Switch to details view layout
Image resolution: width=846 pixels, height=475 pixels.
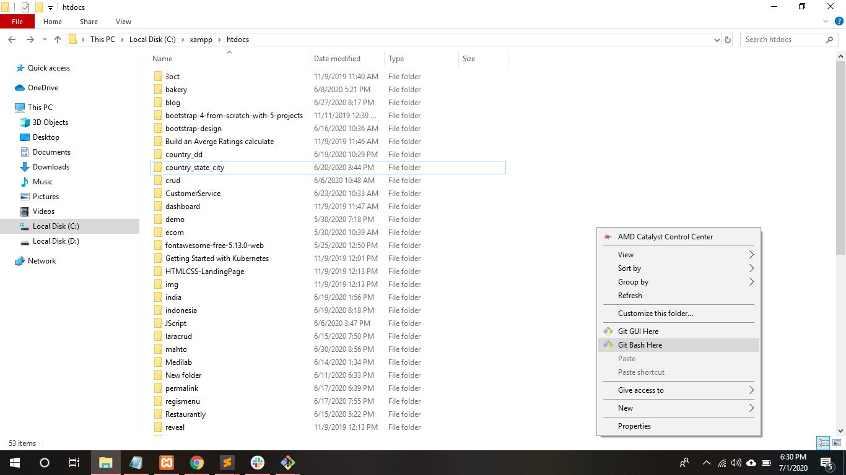(x=823, y=443)
